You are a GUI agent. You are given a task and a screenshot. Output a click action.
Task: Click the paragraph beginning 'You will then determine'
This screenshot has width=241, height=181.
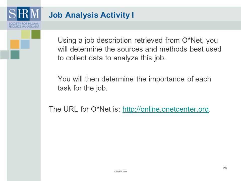(134, 83)
